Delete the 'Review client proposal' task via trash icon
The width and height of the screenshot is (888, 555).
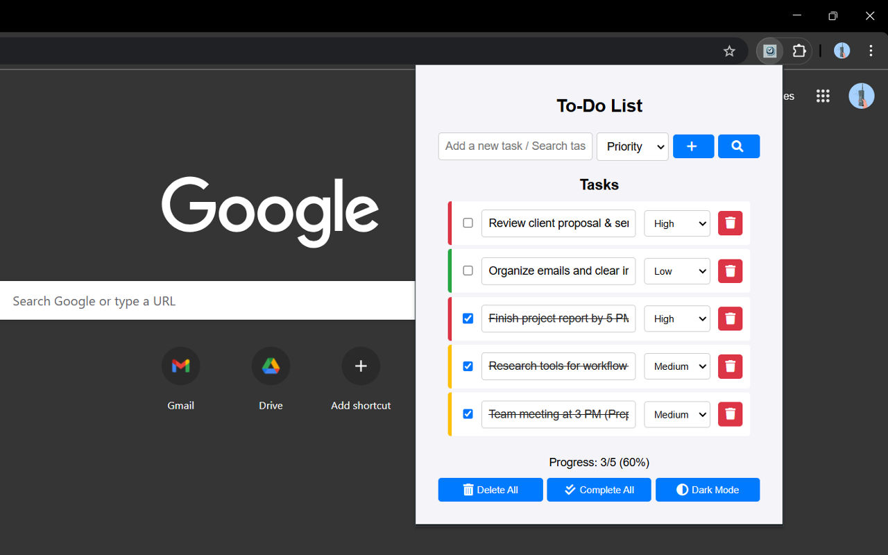[x=730, y=223]
